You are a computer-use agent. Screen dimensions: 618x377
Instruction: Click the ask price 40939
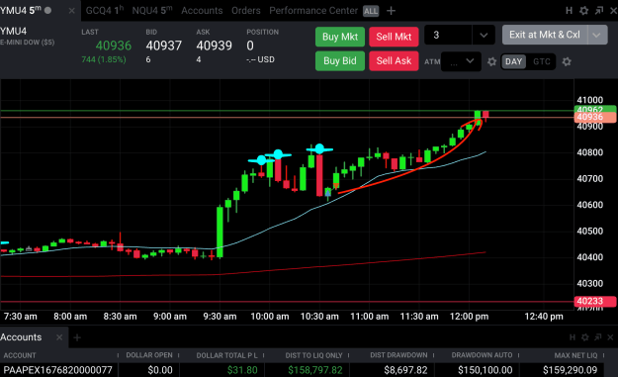pos(214,46)
